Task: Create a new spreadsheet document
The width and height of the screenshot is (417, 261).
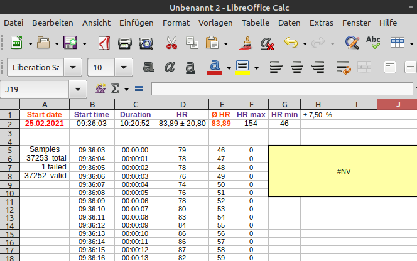Action: point(16,43)
